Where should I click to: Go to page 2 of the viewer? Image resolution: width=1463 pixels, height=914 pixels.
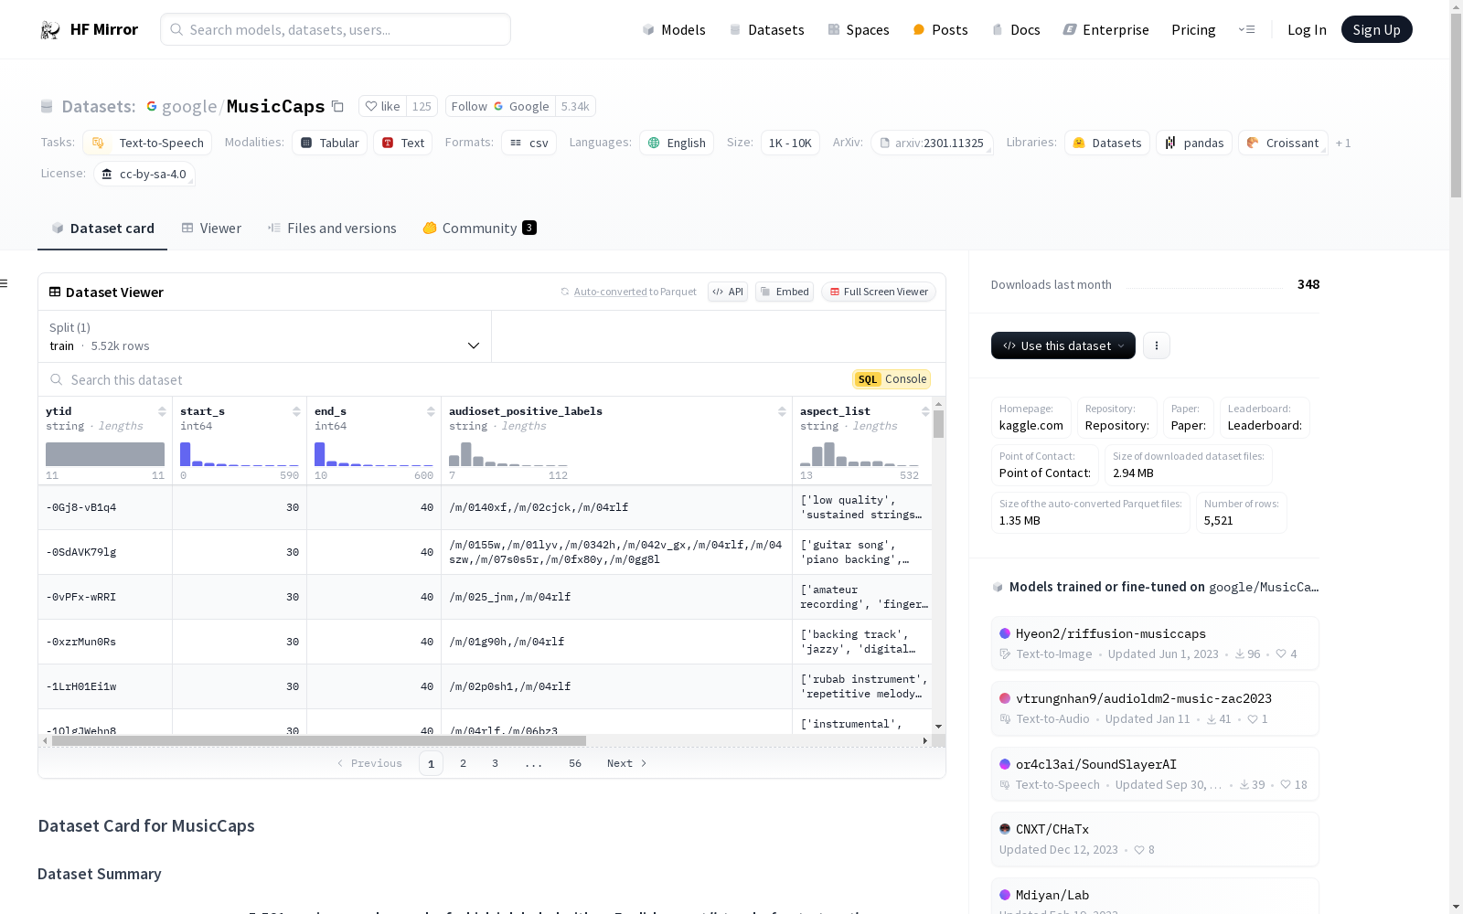(463, 763)
